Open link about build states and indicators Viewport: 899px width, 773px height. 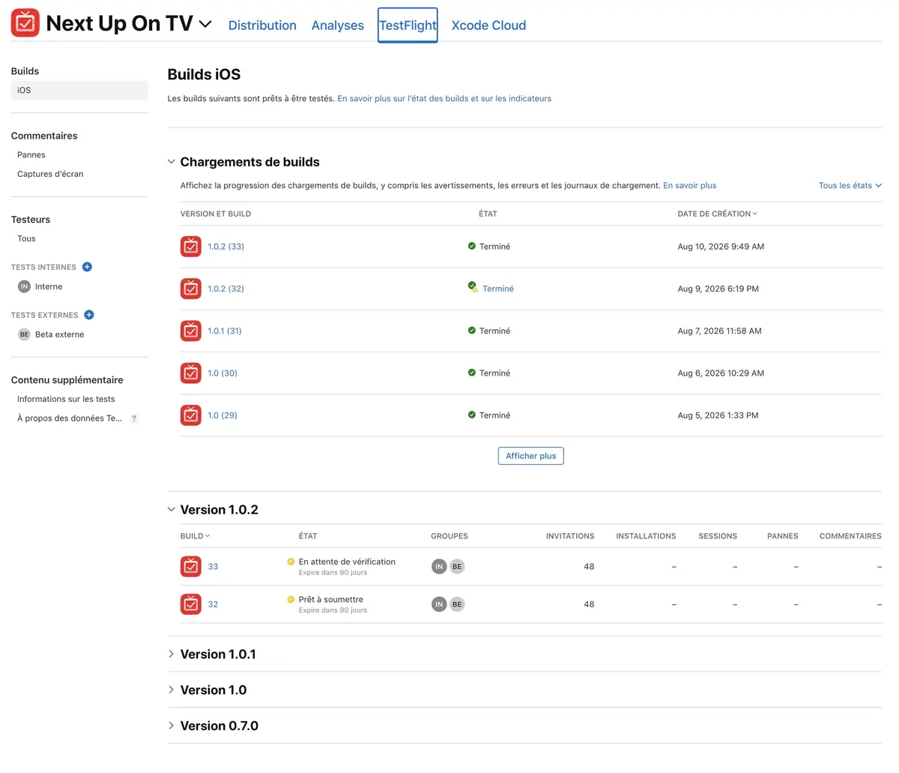click(444, 98)
